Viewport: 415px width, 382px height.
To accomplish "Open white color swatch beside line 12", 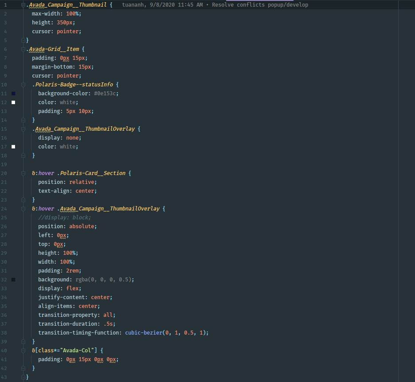I will [x=13, y=102].
